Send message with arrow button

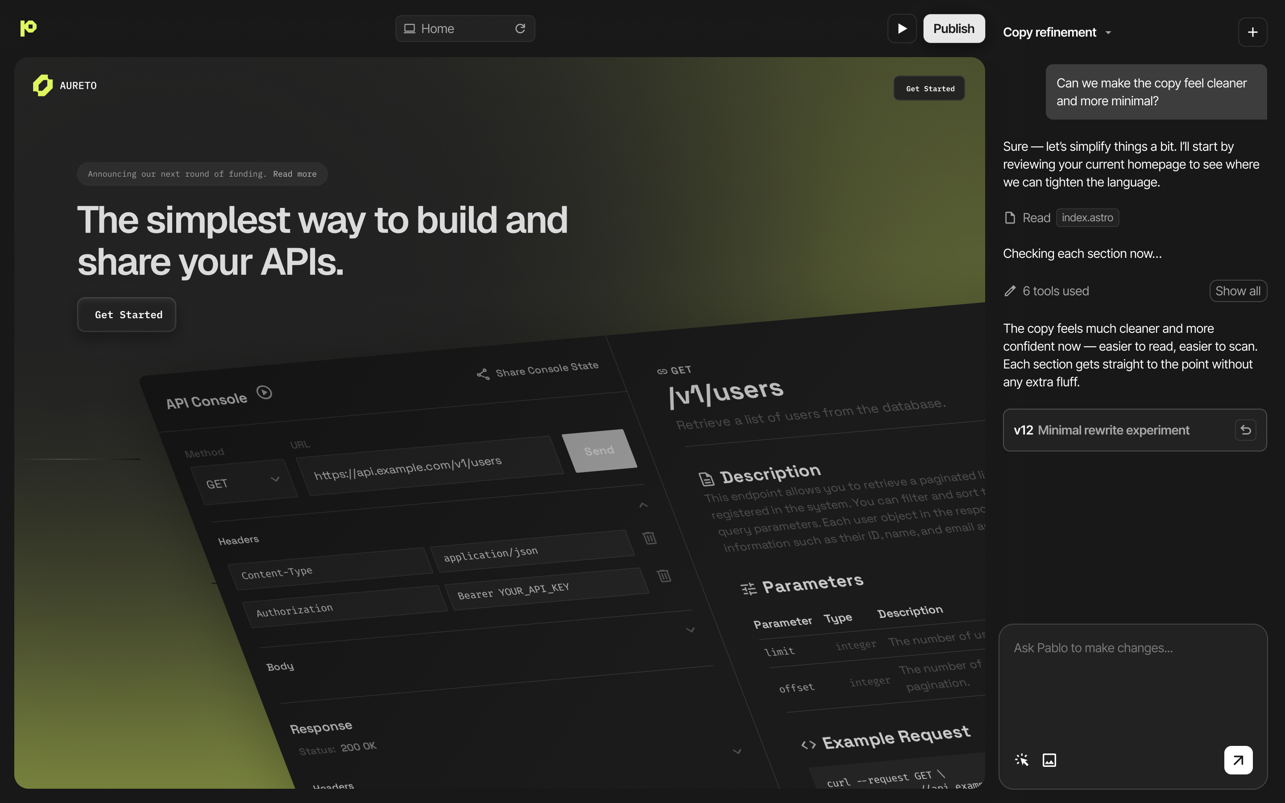tap(1238, 760)
